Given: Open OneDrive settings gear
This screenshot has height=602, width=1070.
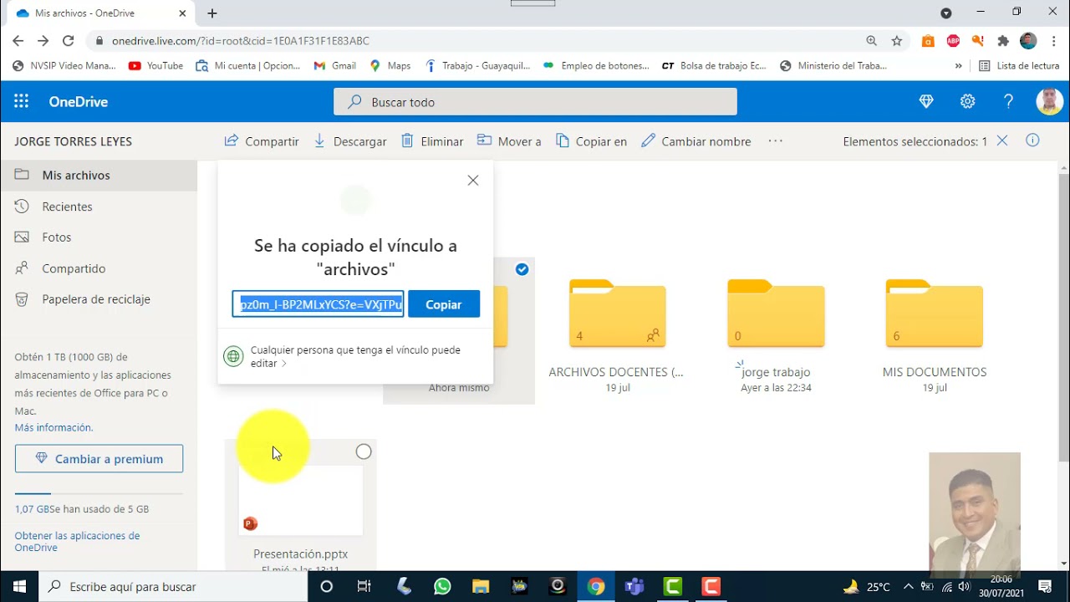Looking at the screenshot, I should (967, 101).
